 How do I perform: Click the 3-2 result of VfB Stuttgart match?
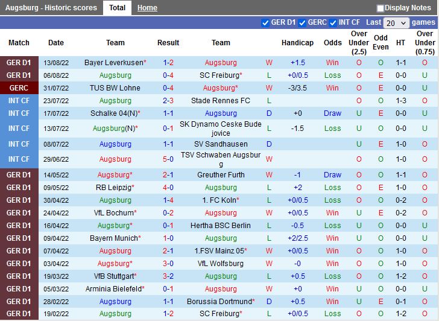point(168,276)
